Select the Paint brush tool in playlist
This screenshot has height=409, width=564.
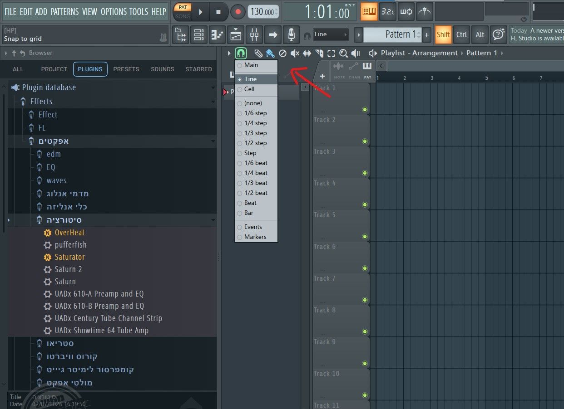click(x=270, y=54)
